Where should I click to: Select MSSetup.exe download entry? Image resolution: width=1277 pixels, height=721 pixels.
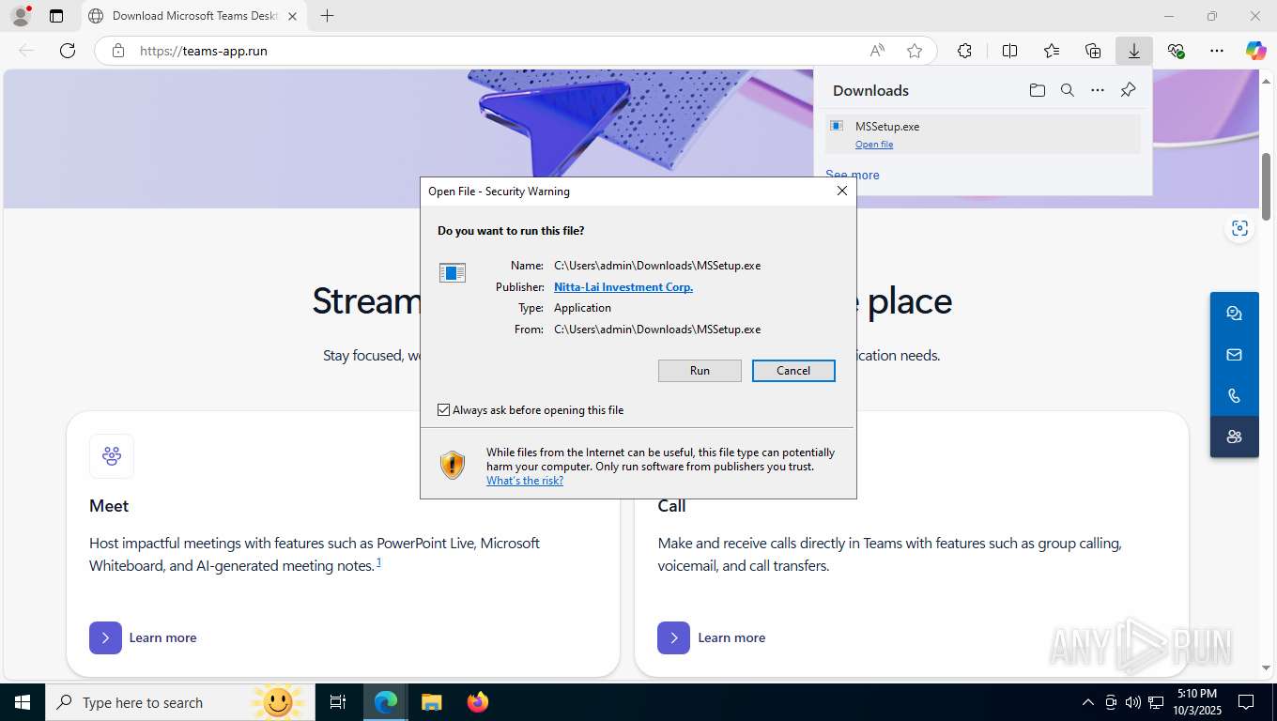[983, 134]
